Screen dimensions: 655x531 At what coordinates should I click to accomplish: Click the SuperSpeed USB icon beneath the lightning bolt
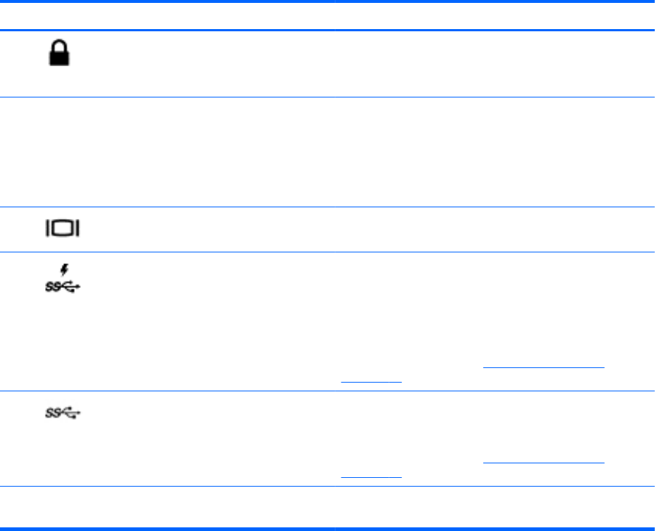pyautogui.click(x=65, y=287)
